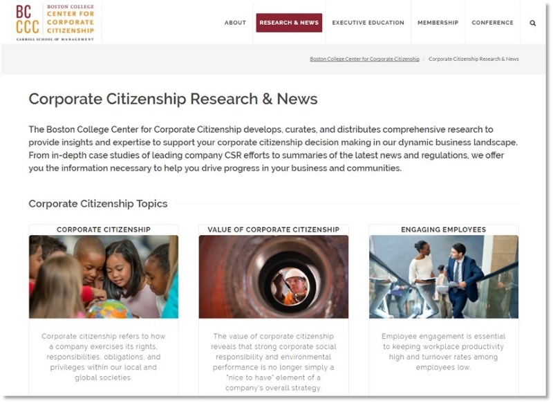Open the children with globe thumbnail

(104, 277)
